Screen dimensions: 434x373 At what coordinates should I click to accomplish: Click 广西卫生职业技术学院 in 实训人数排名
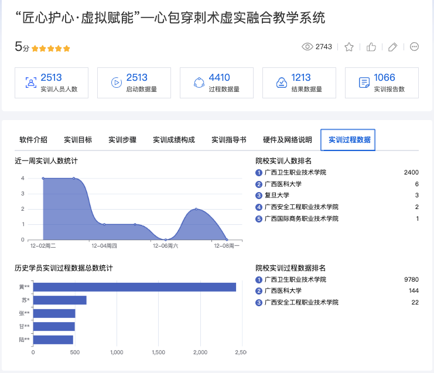coord(295,172)
